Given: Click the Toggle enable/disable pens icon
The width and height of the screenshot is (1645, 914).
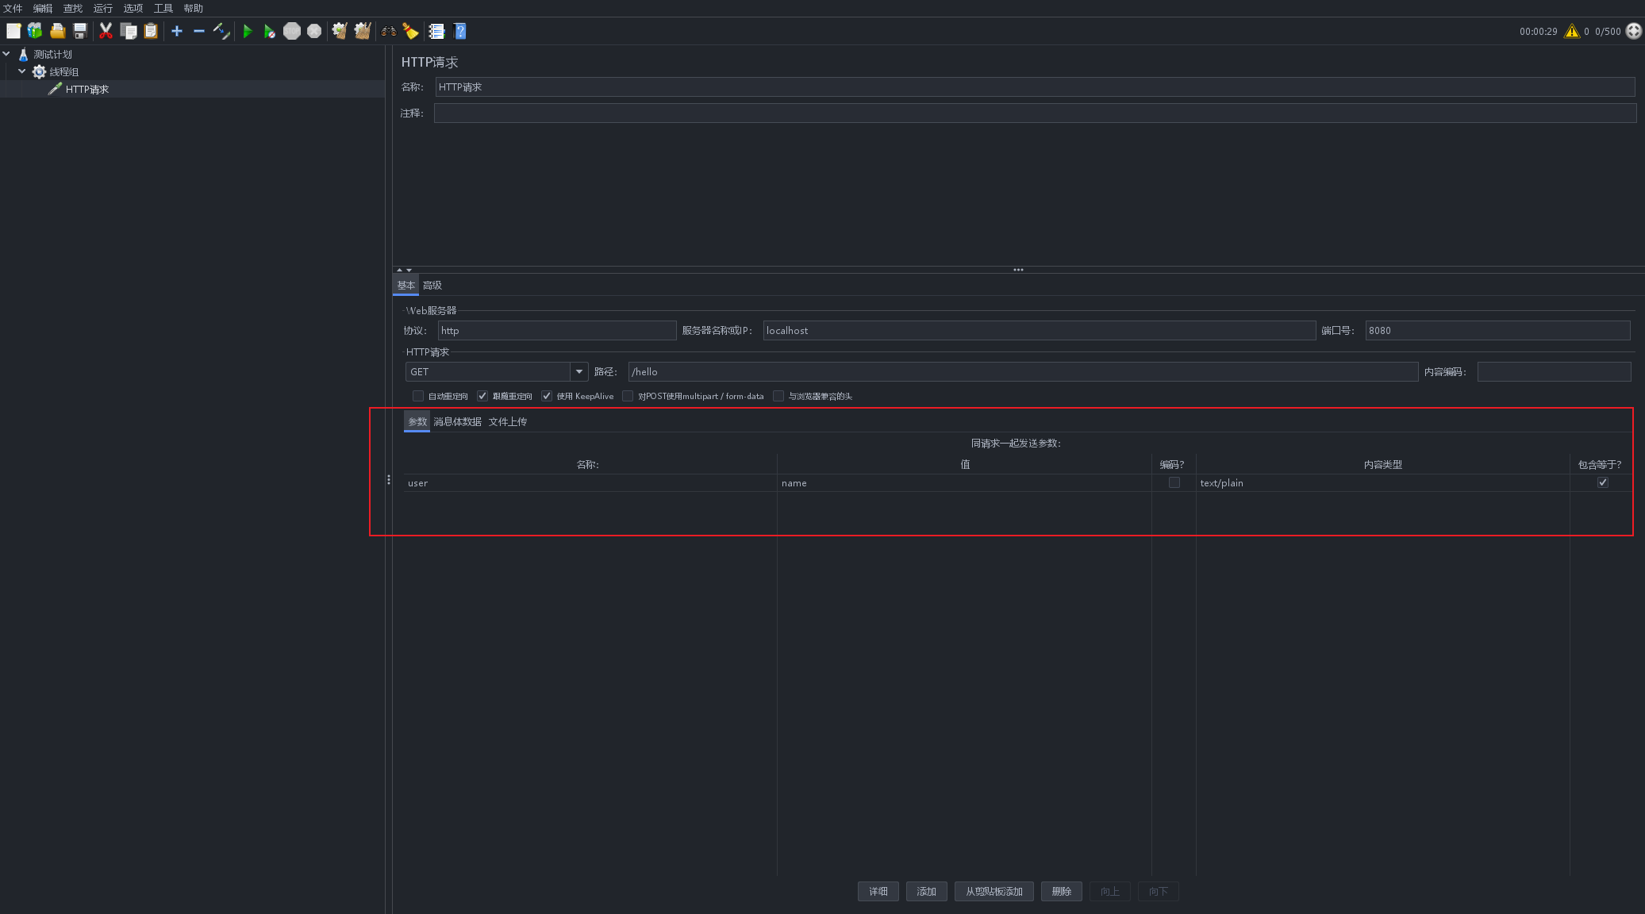Looking at the screenshot, I should (221, 31).
